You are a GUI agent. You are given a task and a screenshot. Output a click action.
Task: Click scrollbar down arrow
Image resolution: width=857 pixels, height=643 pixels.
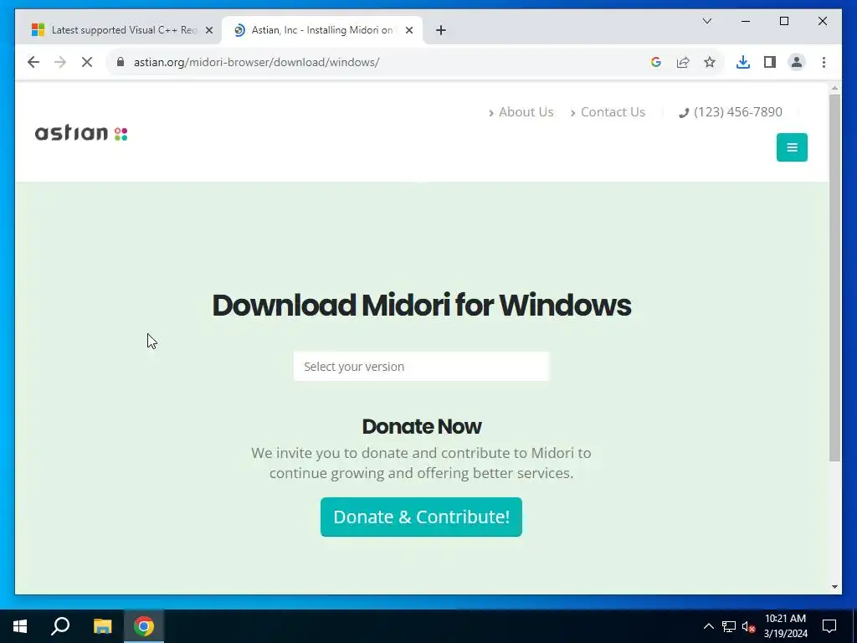pyautogui.click(x=834, y=587)
